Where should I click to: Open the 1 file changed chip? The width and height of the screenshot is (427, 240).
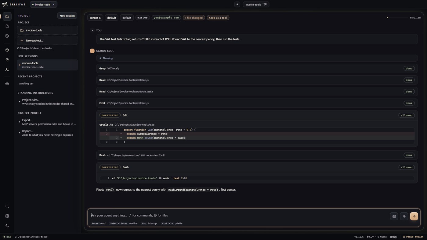pos(194,18)
